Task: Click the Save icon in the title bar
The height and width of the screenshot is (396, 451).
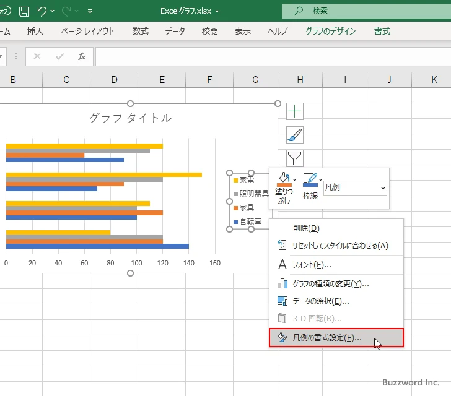Action: pyautogui.click(x=24, y=11)
